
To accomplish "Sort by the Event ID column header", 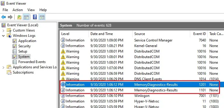I will pyautogui.click(x=199, y=34).
